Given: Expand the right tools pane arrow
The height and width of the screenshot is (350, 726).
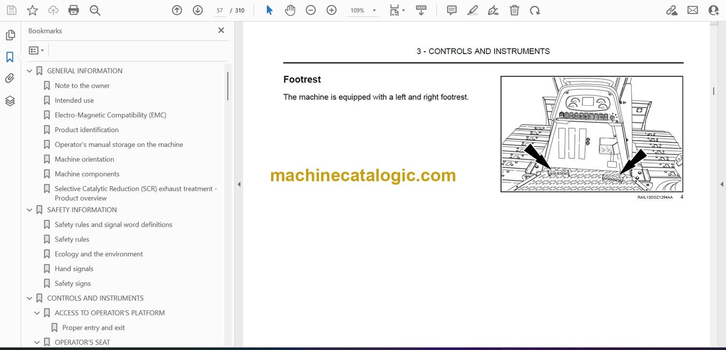Looking at the screenshot, I should click(722, 184).
